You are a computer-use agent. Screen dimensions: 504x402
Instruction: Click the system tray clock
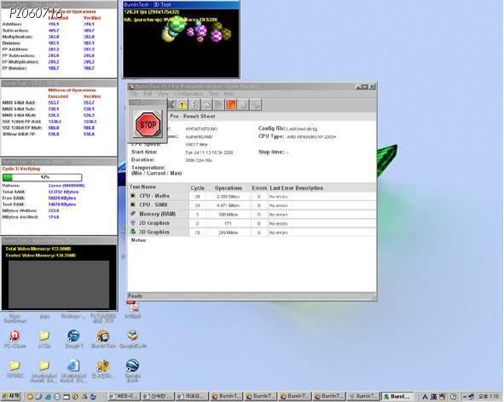tap(489, 397)
